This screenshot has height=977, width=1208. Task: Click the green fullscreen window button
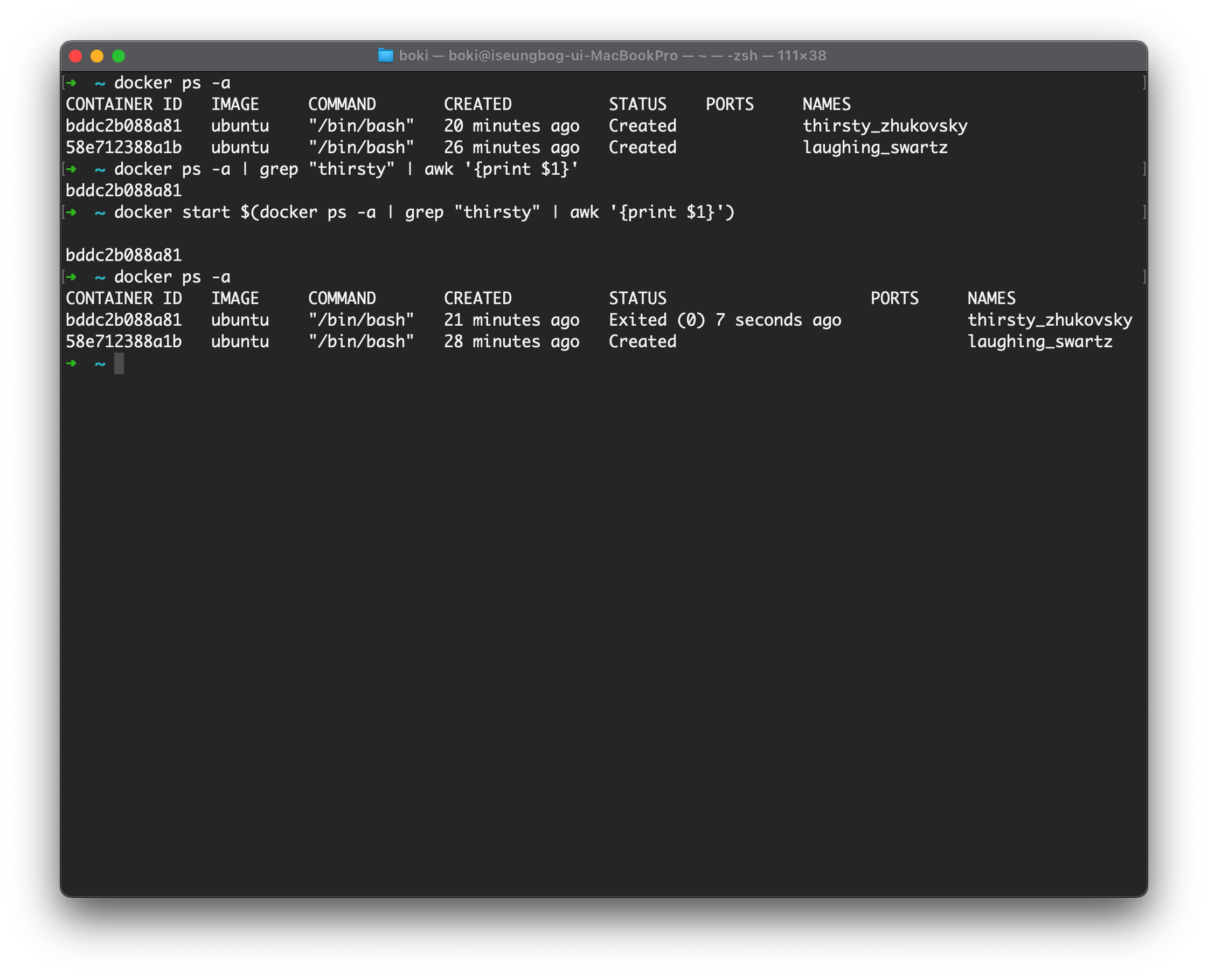click(118, 56)
